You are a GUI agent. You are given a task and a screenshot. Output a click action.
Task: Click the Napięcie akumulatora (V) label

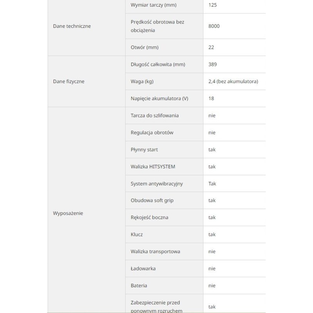tap(160, 99)
